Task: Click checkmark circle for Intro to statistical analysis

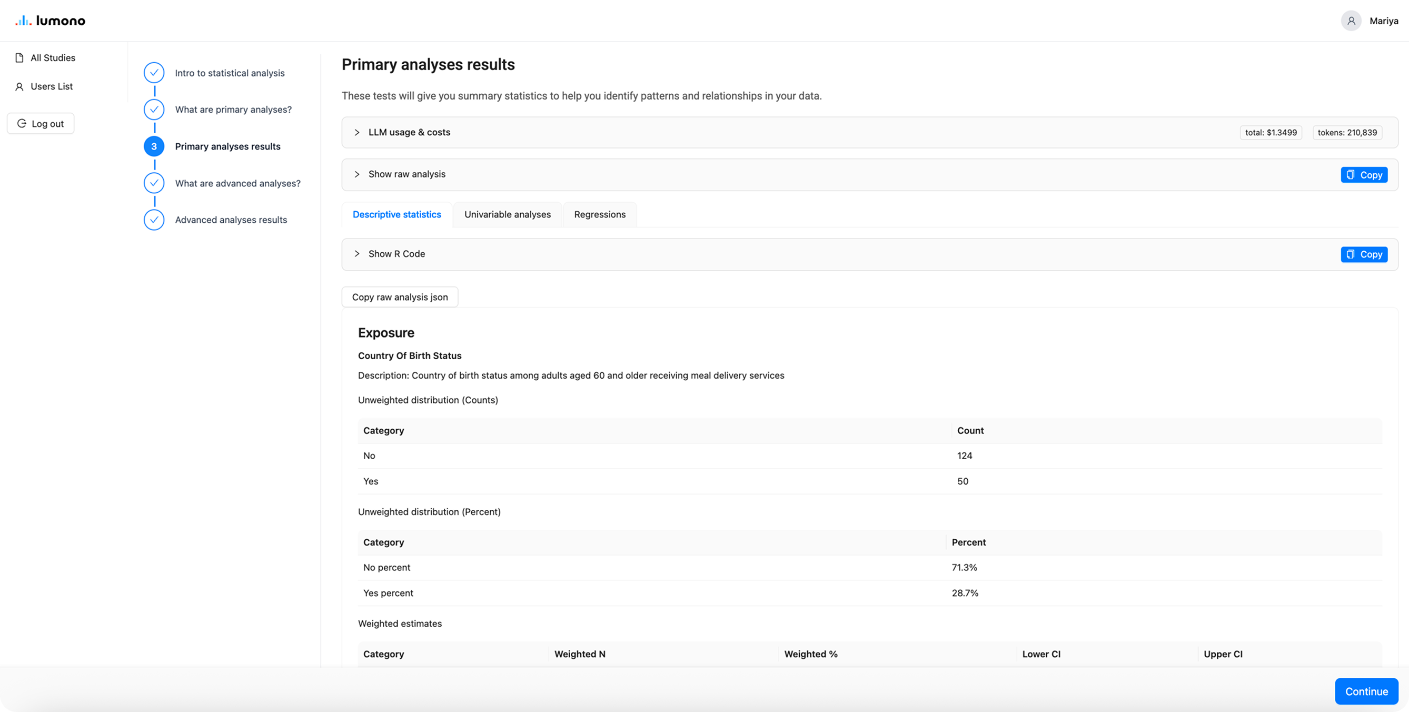Action: [x=154, y=73]
